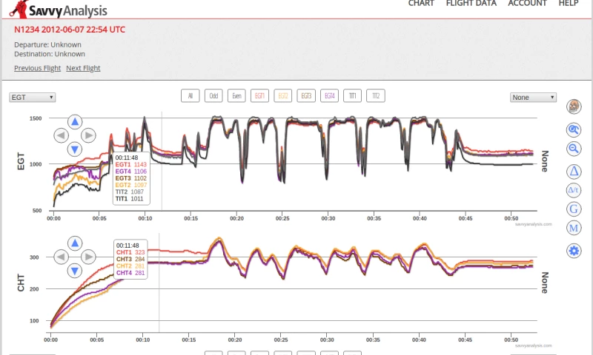Activate the Δ/t rate-of-change tool
The height and width of the screenshot is (355, 593).
[574, 190]
